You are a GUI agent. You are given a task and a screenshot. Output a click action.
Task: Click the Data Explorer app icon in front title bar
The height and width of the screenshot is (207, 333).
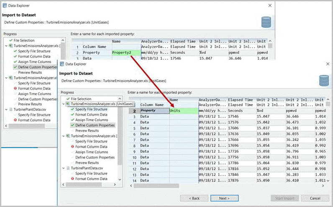click(x=63, y=64)
